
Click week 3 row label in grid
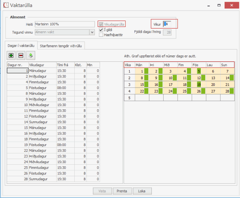130,85
